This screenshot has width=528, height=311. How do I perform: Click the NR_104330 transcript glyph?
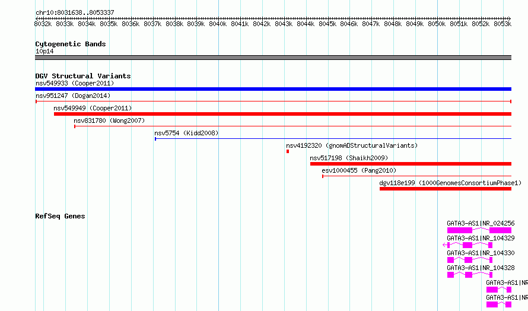(470, 260)
